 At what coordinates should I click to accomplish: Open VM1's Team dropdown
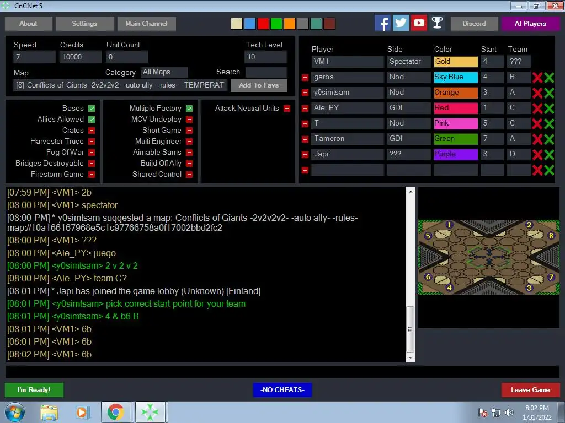(519, 62)
